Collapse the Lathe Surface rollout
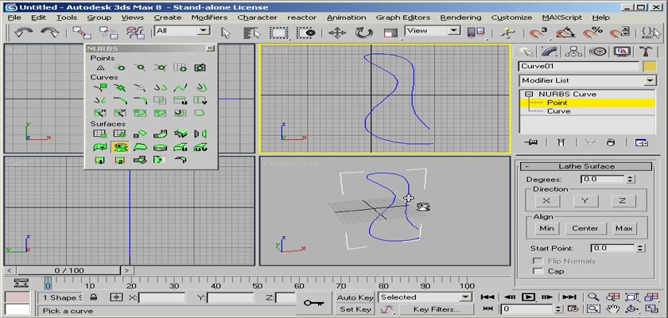The image size is (668, 318). (x=527, y=167)
